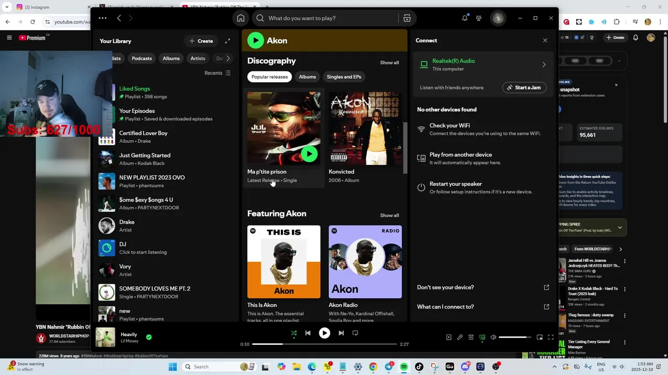Create a new playlist with Create button
This screenshot has width=668, height=375.
coord(201,41)
